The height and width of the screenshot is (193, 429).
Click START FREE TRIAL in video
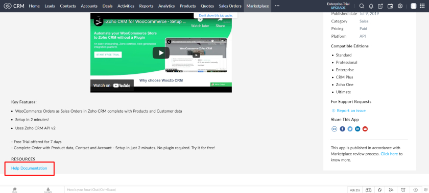[x=108, y=54]
